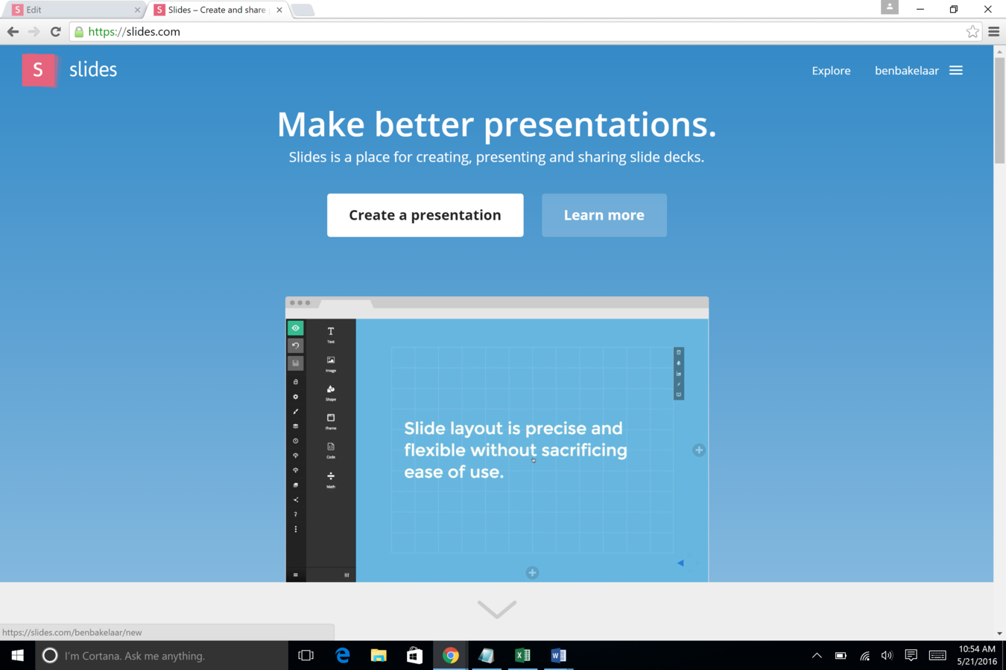This screenshot has width=1006, height=670.
Task: Open network settings tray icon
Action: coord(864,655)
